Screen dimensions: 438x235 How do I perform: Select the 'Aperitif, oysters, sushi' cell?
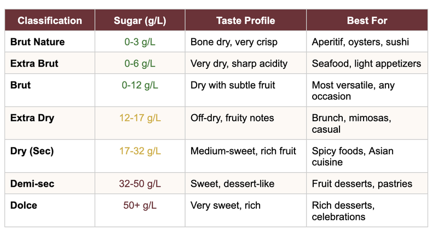coord(360,42)
